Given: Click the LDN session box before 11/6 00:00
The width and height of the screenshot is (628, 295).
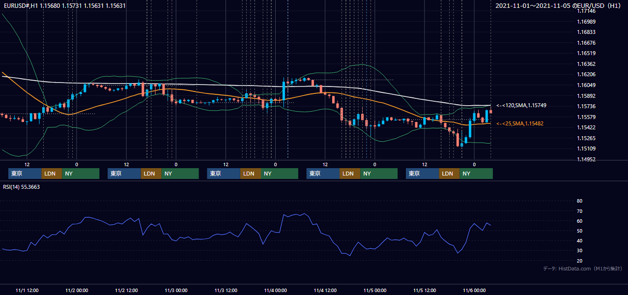Looking at the screenshot, I should point(449,174).
